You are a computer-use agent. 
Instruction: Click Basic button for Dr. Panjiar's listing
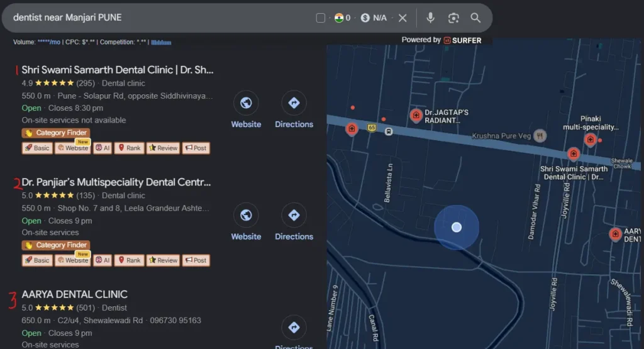pos(37,260)
